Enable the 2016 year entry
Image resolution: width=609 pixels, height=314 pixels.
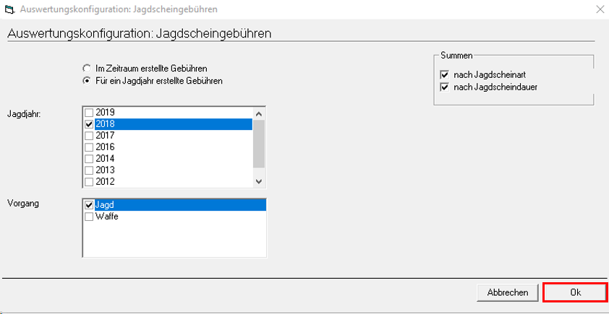(x=89, y=147)
